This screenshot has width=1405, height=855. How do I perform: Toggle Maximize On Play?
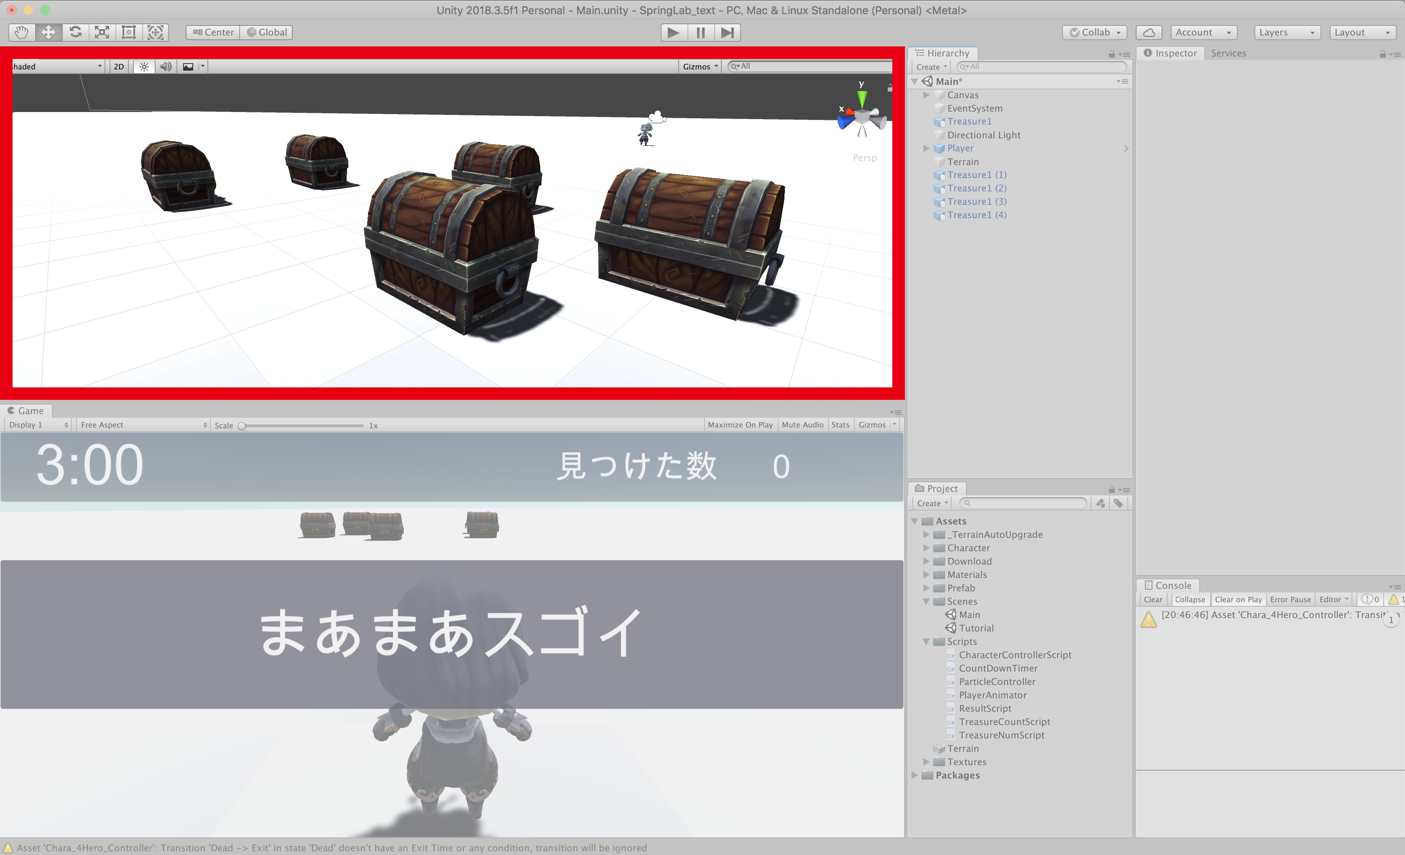pos(740,425)
